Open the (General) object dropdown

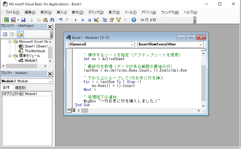pyautogui.click(x=132, y=45)
